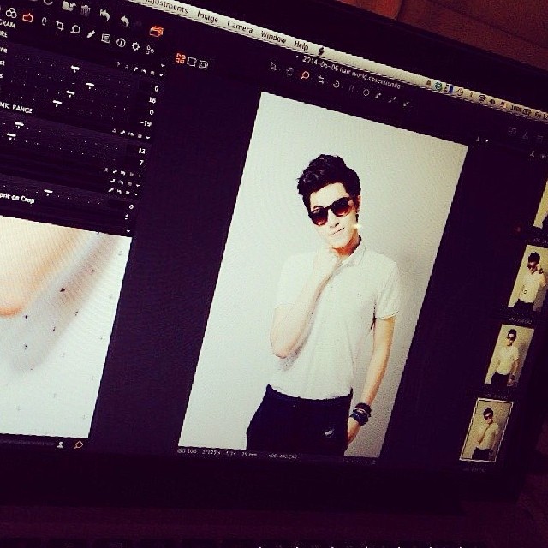Click the person icon below focus preview
The image size is (548, 548).
pyautogui.click(x=60, y=444)
